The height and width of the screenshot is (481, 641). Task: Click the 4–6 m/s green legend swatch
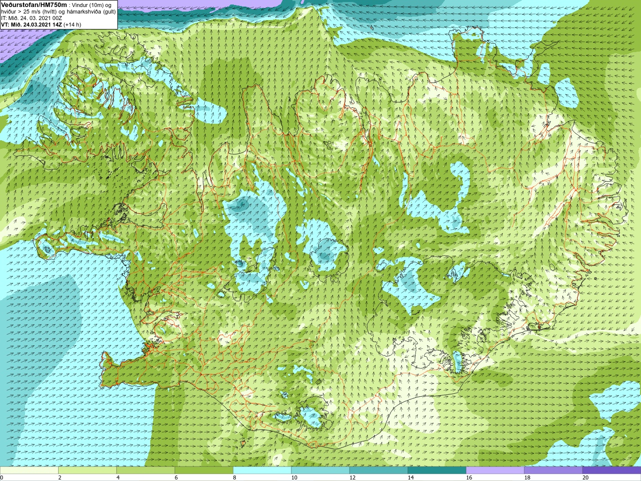tap(146, 470)
